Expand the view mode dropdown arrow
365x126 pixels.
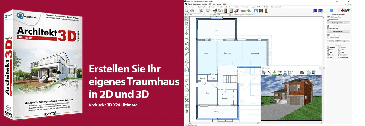[324, 12]
